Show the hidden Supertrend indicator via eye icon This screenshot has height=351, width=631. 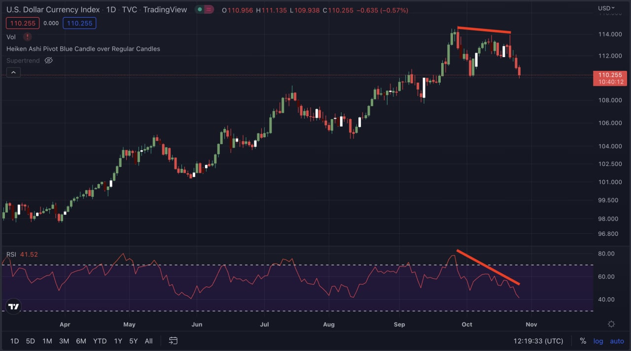point(48,61)
